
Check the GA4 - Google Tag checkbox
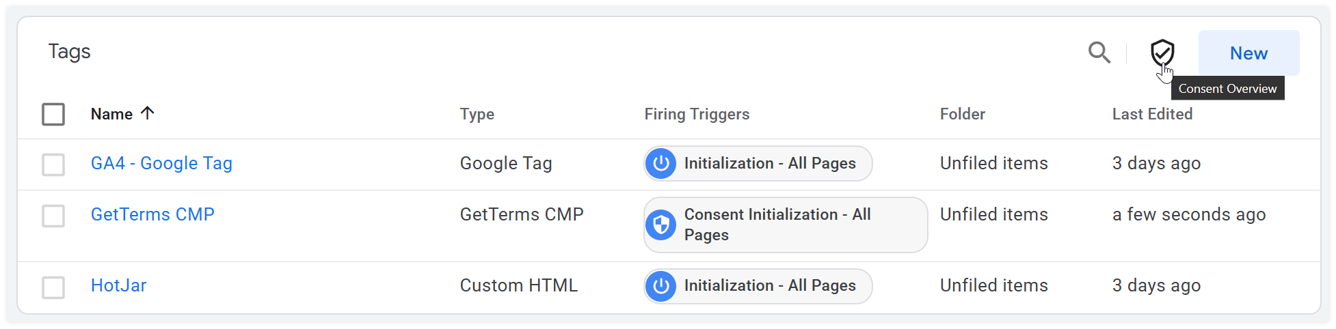[x=53, y=164]
